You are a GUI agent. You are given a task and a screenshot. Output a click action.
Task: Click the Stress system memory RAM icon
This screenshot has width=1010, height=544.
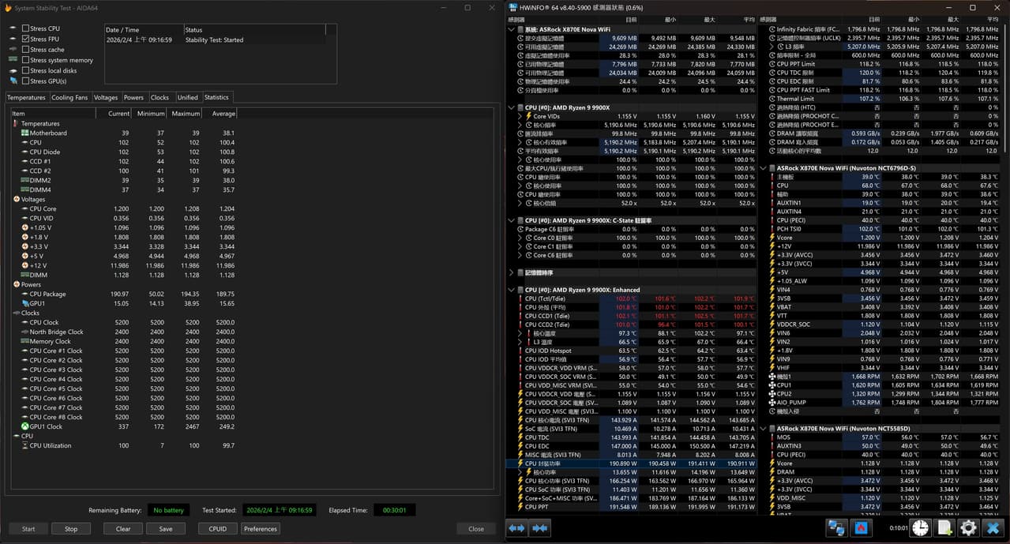(13, 60)
